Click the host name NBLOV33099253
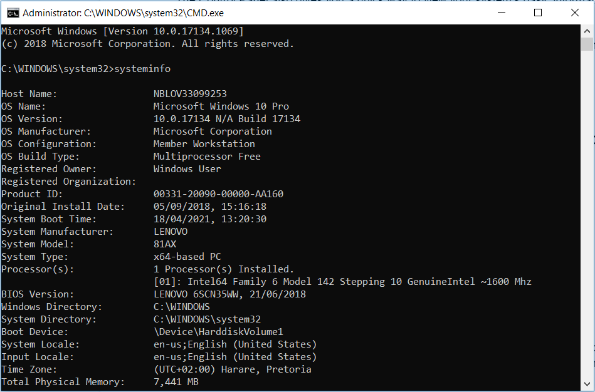The image size is (595, 392). point(190,94)
